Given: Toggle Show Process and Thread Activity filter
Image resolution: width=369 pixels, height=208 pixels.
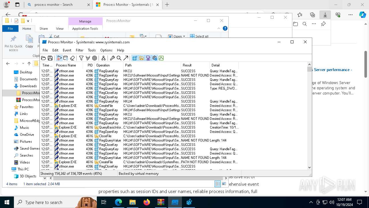Looking at the screenshot, I should pyautogui.click(x=155, y=58).
